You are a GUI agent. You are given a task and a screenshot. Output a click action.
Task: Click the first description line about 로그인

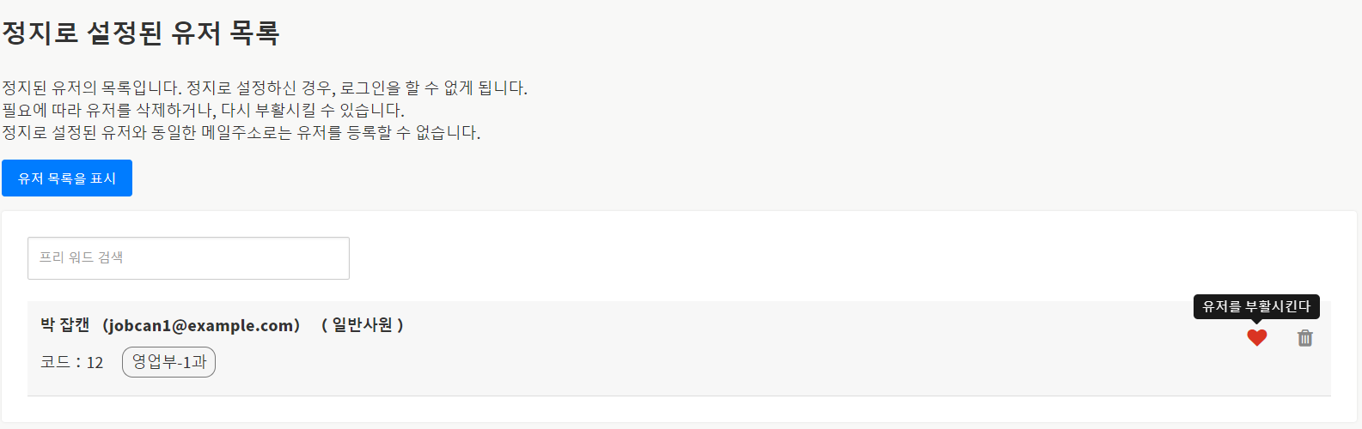(265, 88)
